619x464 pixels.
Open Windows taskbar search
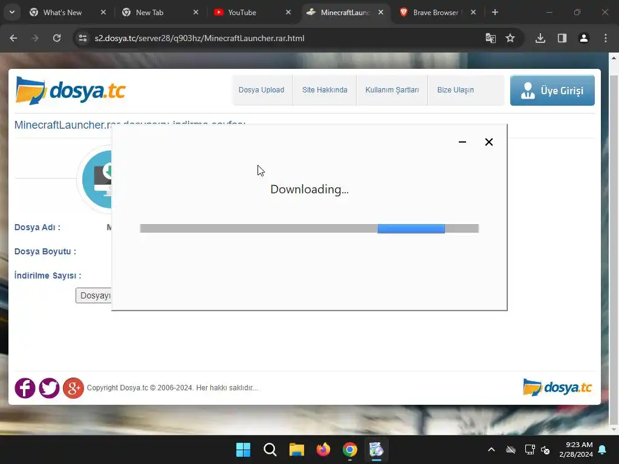pyautogui.click(x=270, y=449)
